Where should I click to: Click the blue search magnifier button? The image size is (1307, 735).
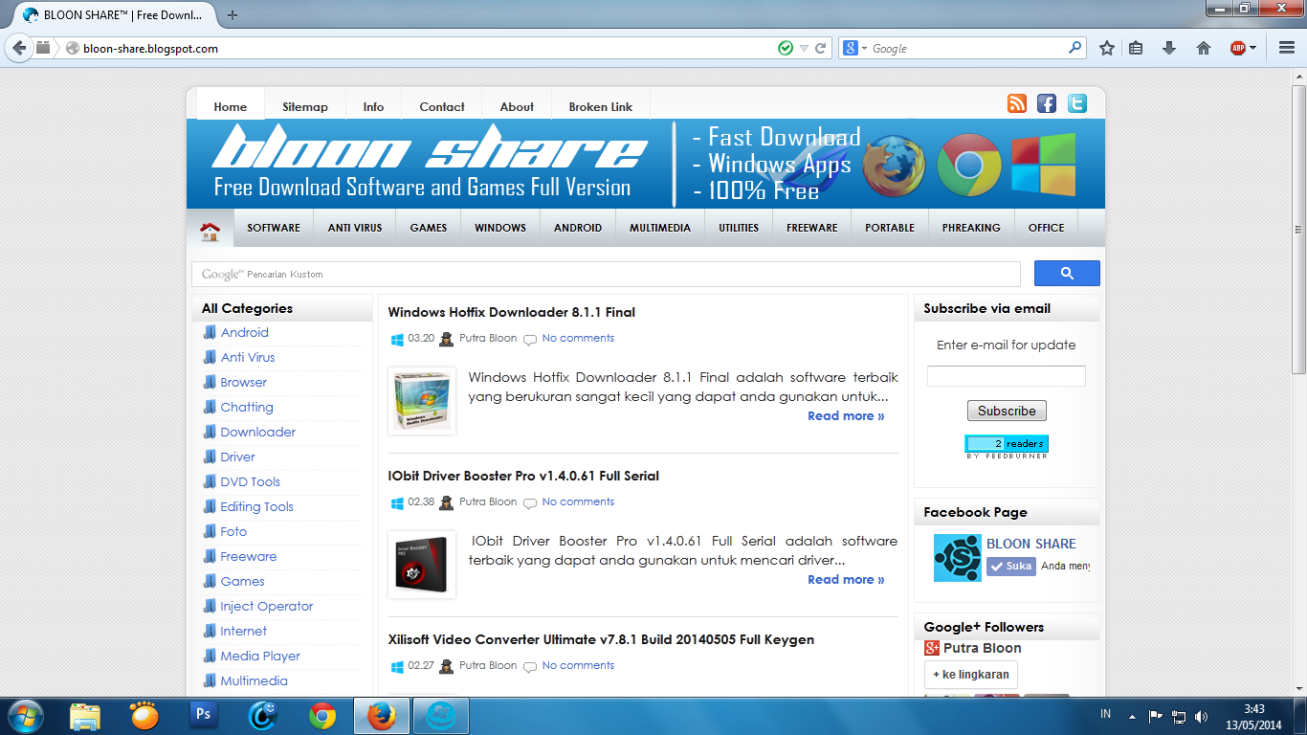[x=1067, y=274]
